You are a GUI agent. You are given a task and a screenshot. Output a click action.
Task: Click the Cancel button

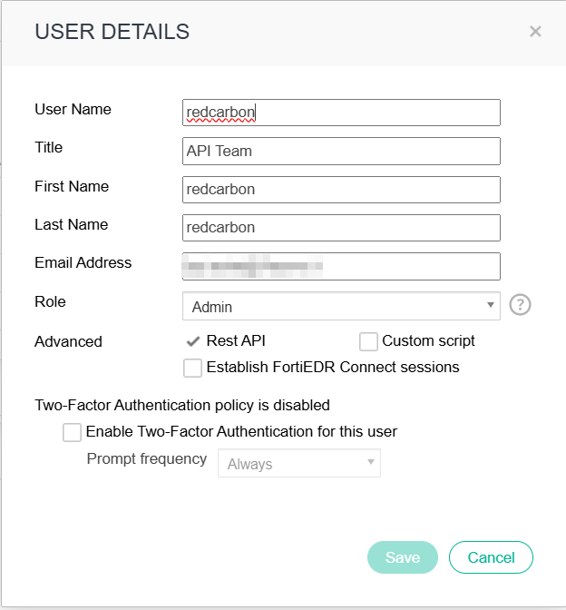point(491,557)
